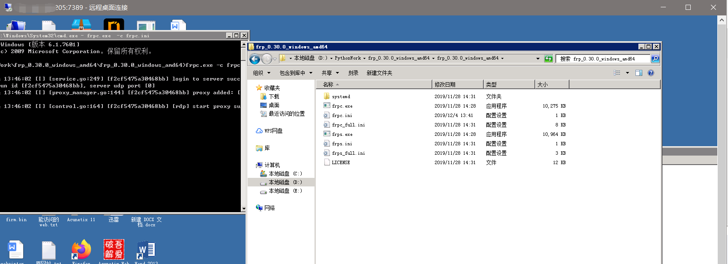This screenshot has width=728, height=264.
Task: Sort by the 名称 column header
Action: [x=374, y=84]
